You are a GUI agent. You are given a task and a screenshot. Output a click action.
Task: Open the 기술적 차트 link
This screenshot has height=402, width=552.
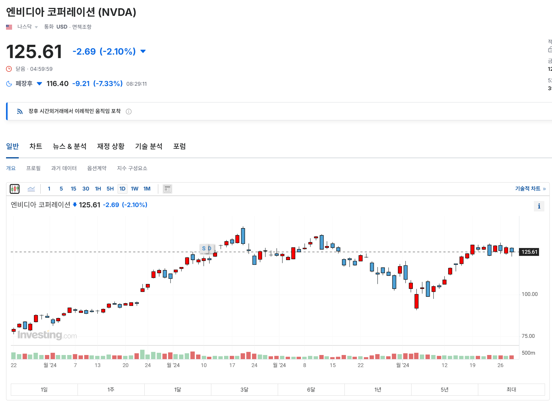click(530, 189)
